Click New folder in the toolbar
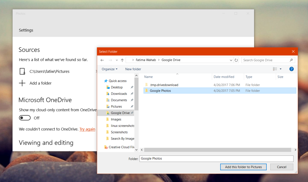 click(133, 69)
